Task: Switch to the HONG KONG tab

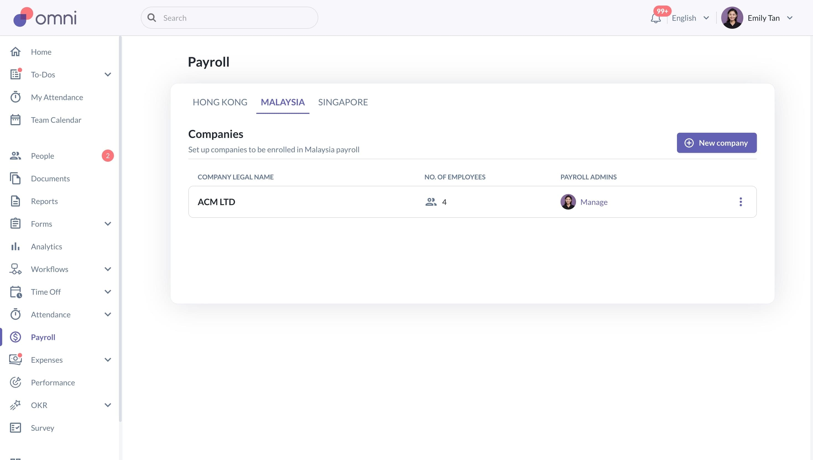Action: pos(220,102)
